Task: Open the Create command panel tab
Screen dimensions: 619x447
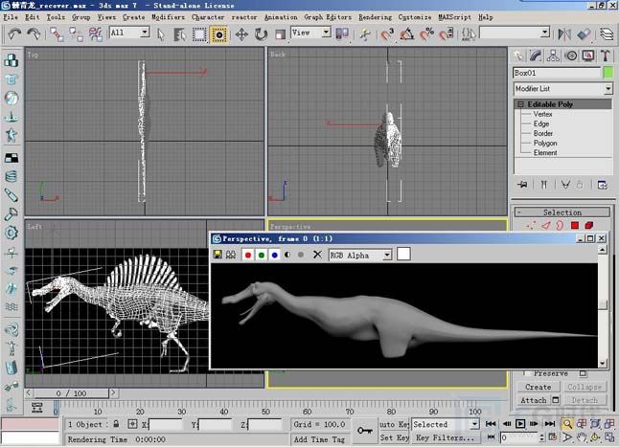Action: 518,56
